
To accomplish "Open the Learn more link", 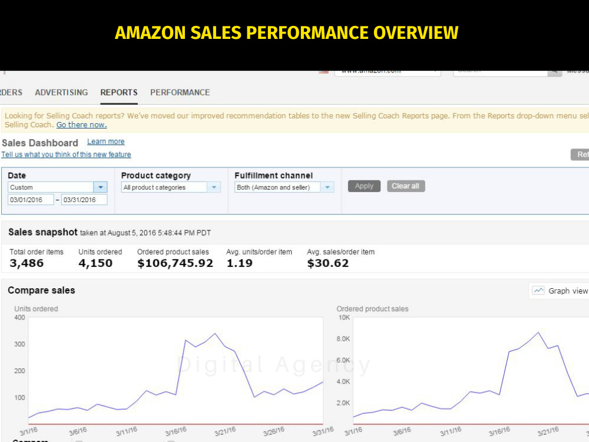I will coord(106,141).
